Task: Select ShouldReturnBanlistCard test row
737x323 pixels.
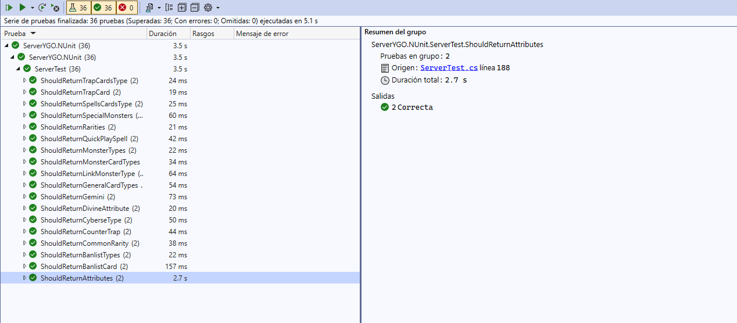Action: pyautogui.click(x=180, y=266)
